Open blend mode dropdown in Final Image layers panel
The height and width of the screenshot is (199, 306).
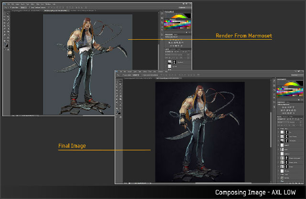pos(283,122)
